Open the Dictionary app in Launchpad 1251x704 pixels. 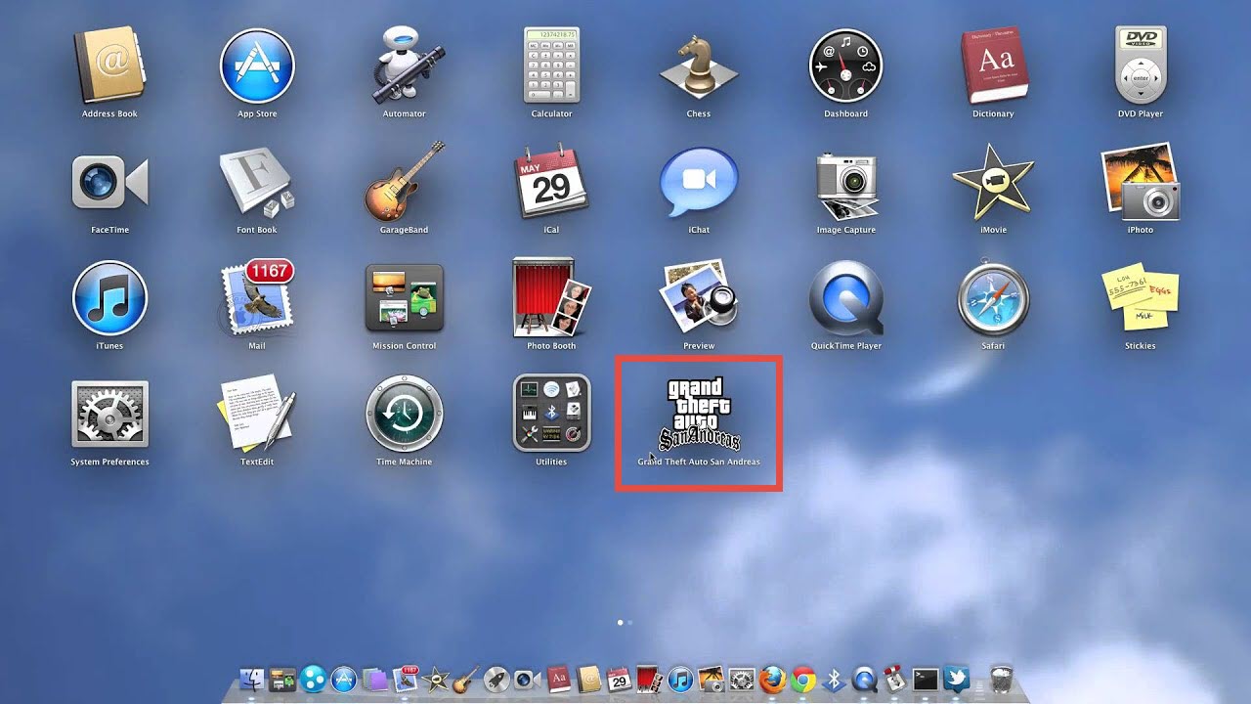coord(993,66)
